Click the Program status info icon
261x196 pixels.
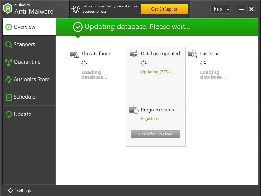[x=134, y=110]
